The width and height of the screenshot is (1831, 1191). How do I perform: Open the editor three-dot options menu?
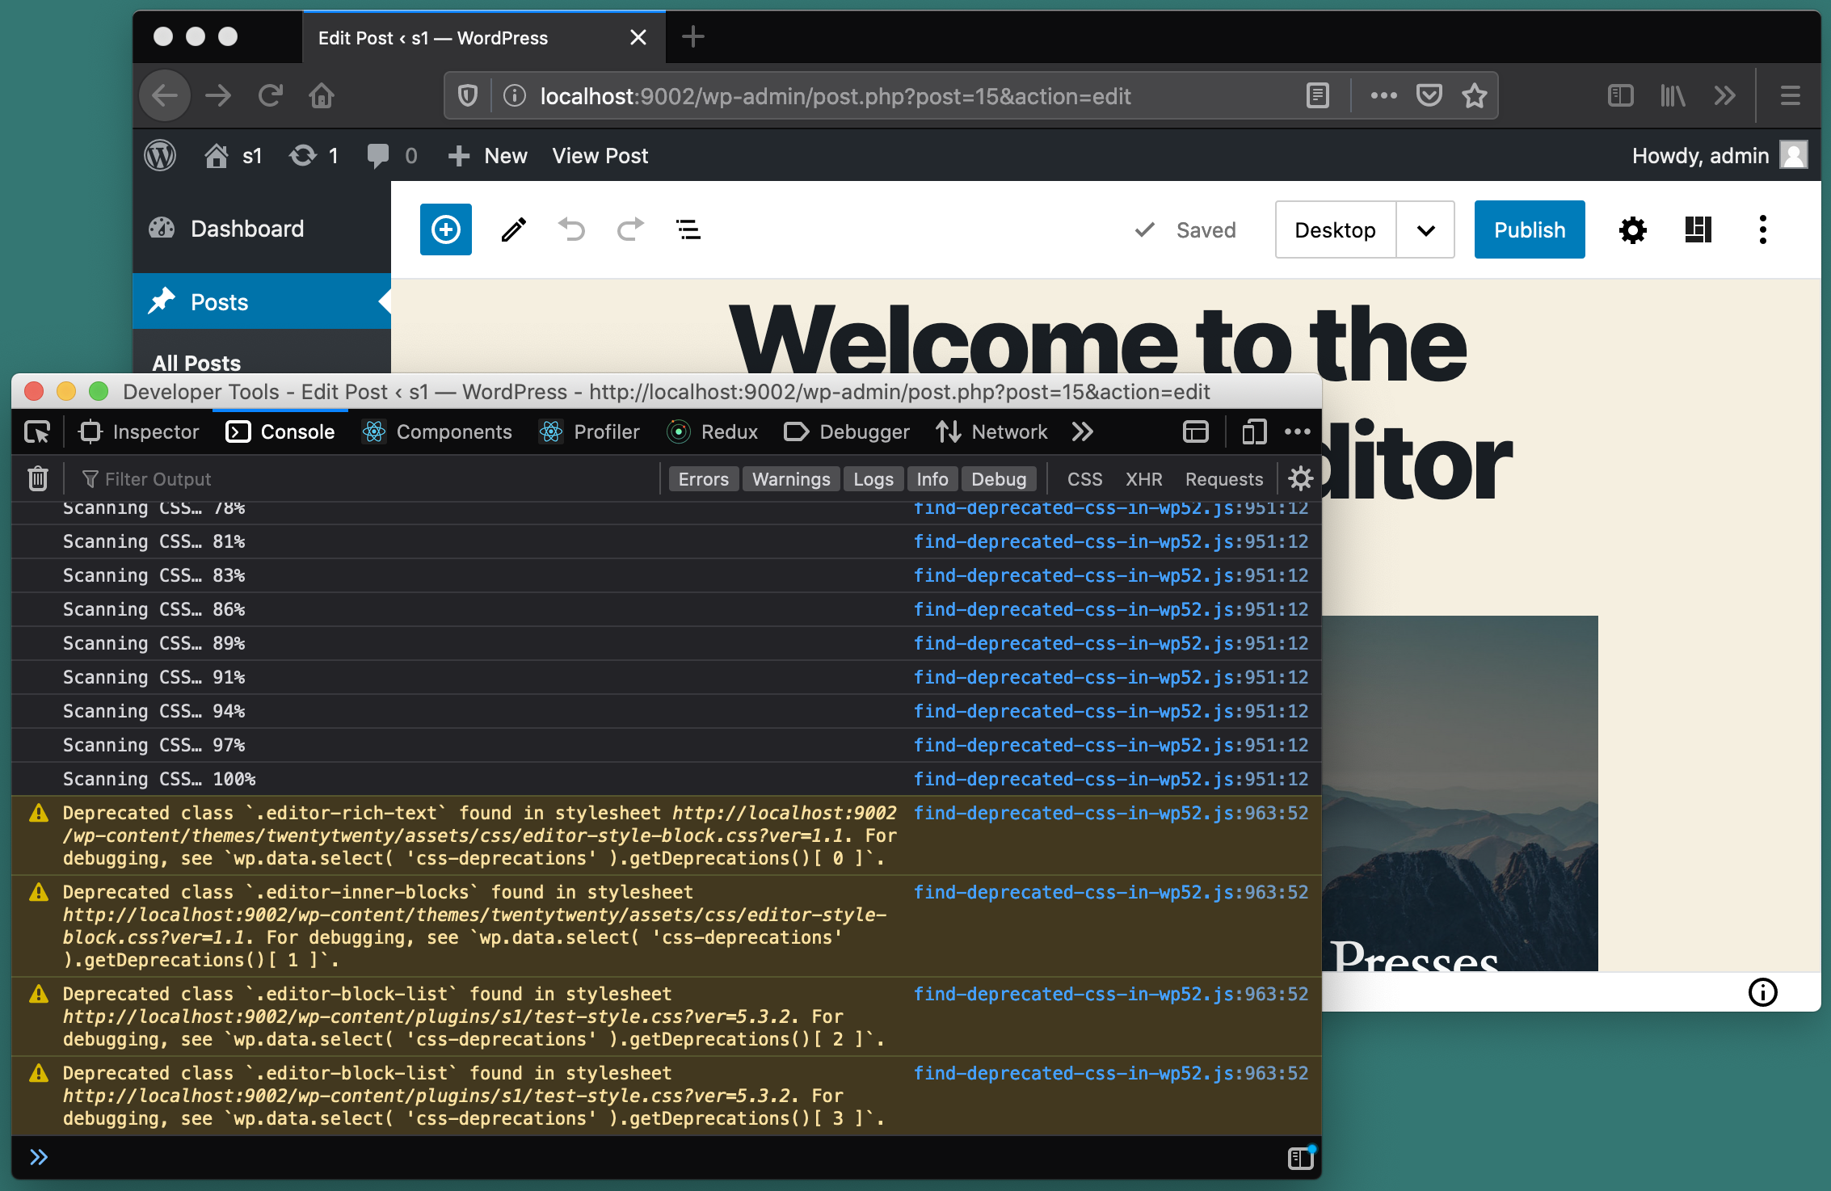coord(1762,230)
